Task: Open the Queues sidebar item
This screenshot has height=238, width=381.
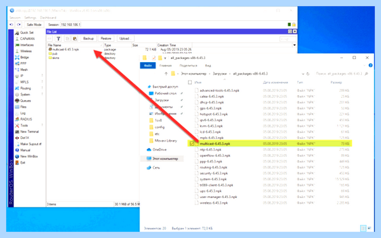Action: [23, 100]
